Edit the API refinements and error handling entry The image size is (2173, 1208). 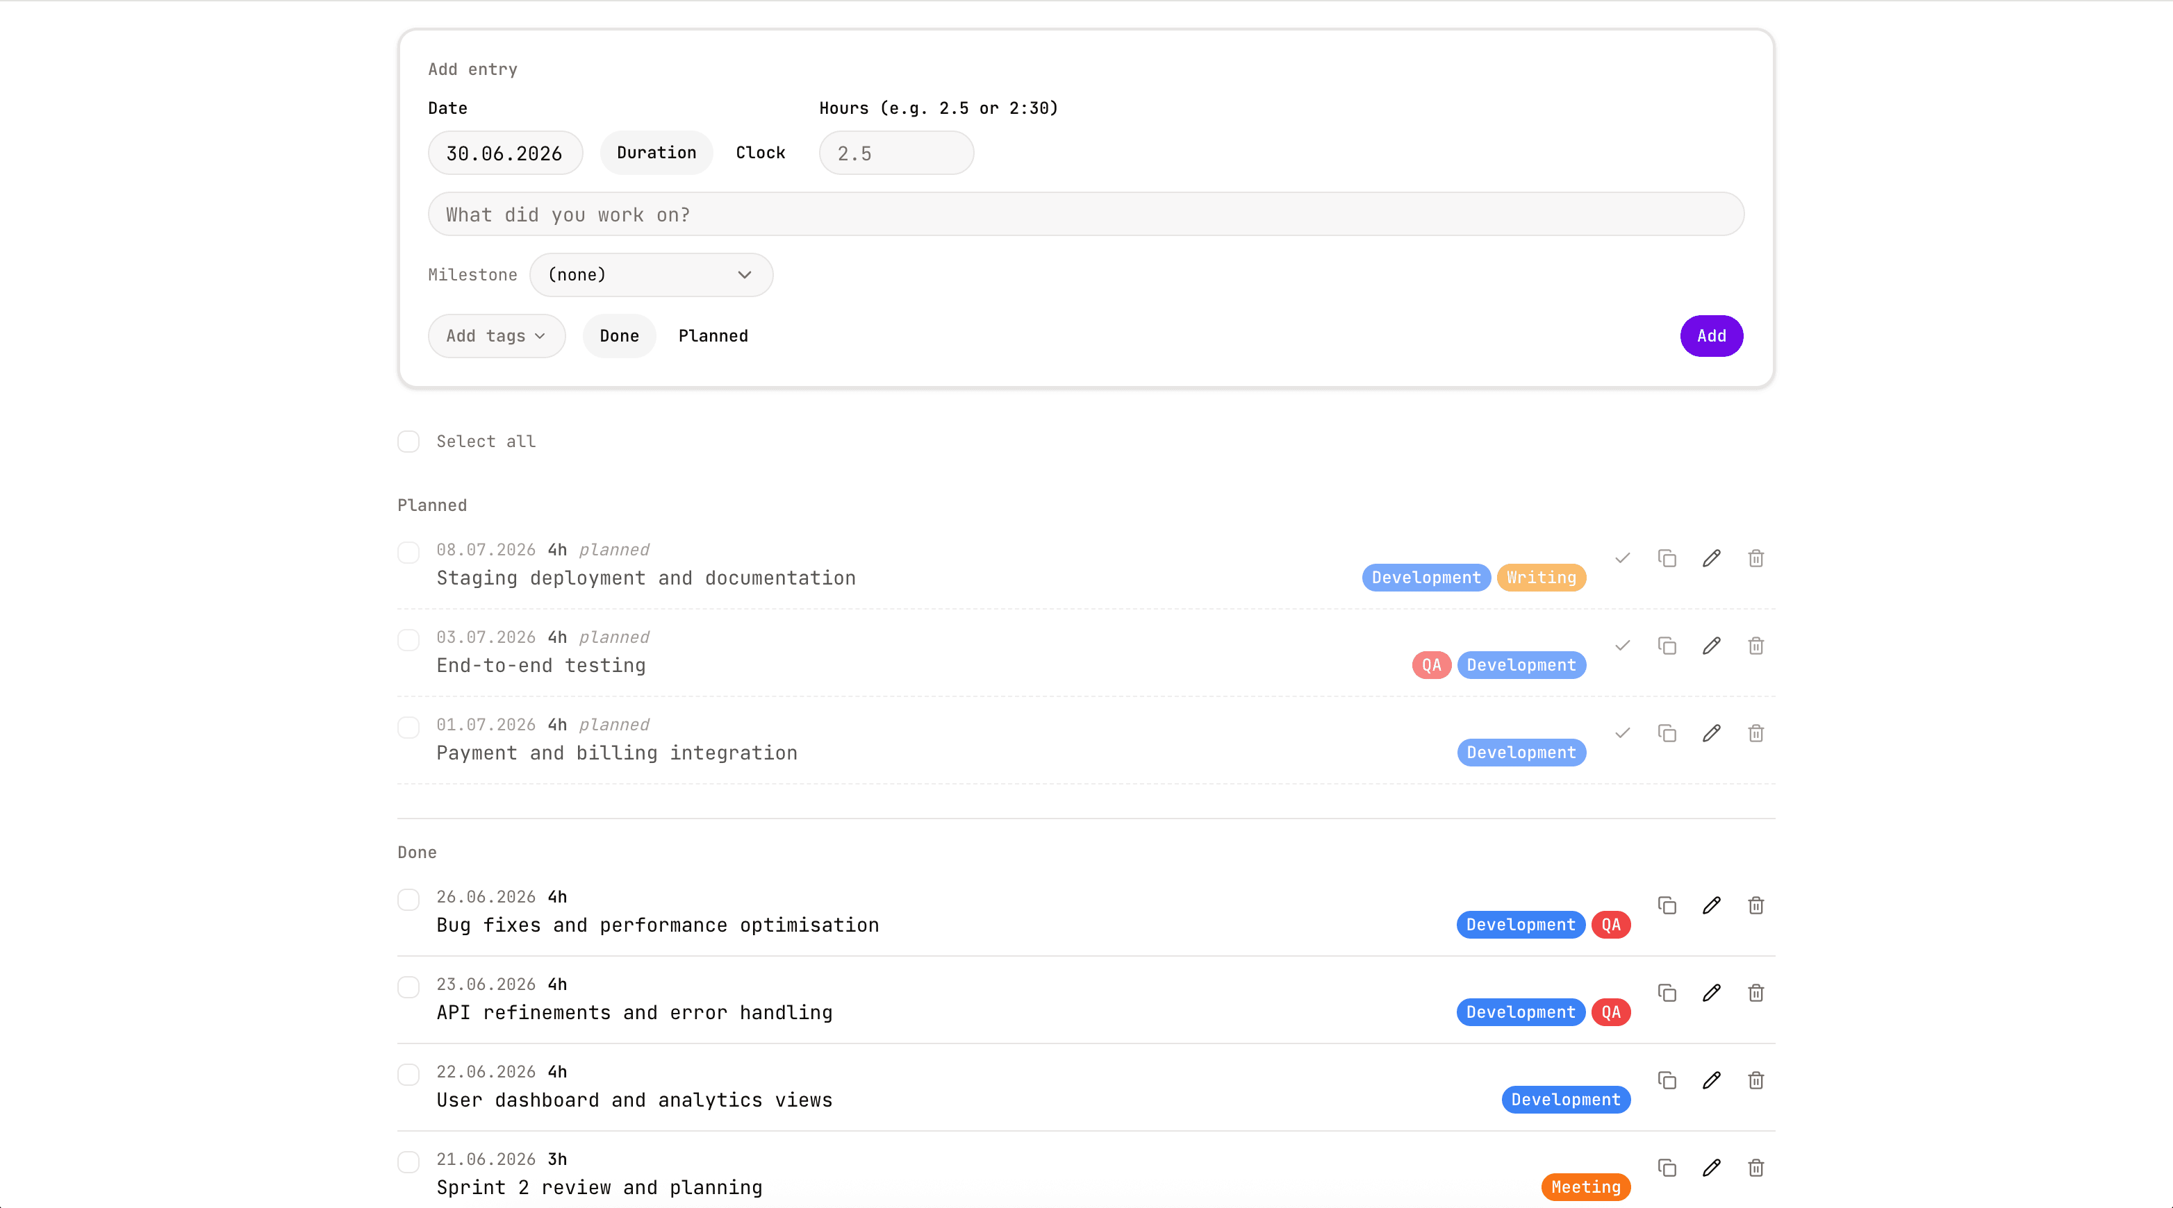[1712, 993]
